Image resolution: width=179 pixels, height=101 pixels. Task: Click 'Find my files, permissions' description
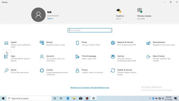(20, 72)
